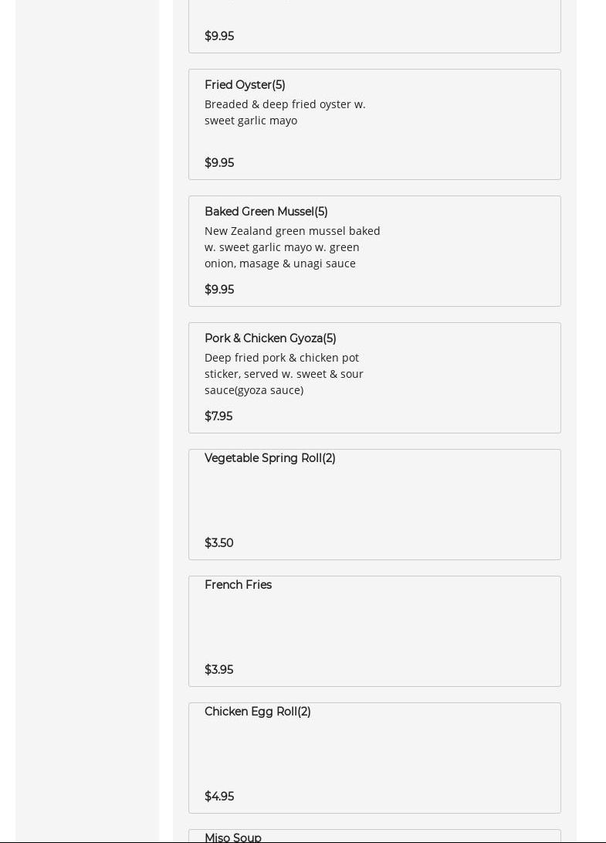The height and width of the screenshot is (843, 606).
Task: Click the $9.95 price above Fried Oyster
Action: coord(219,36)
